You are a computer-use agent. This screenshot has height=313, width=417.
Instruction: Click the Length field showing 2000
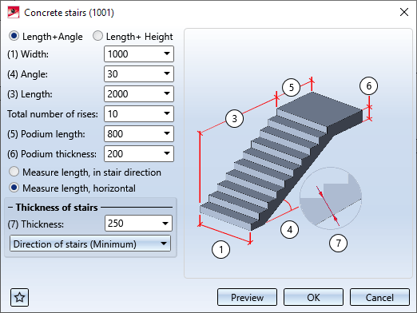[x=139, y=94]
